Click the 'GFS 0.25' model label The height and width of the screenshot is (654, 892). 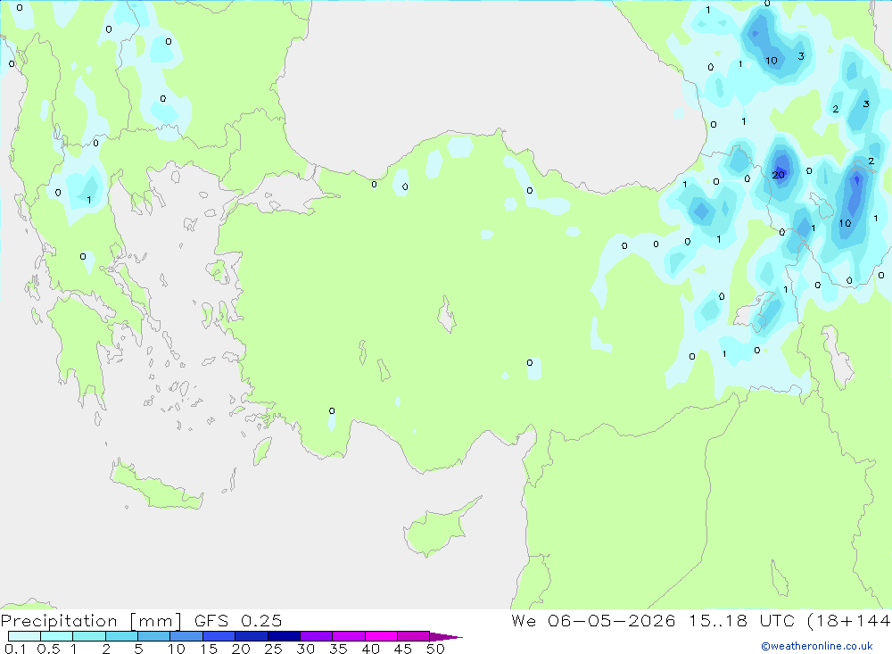238,620
